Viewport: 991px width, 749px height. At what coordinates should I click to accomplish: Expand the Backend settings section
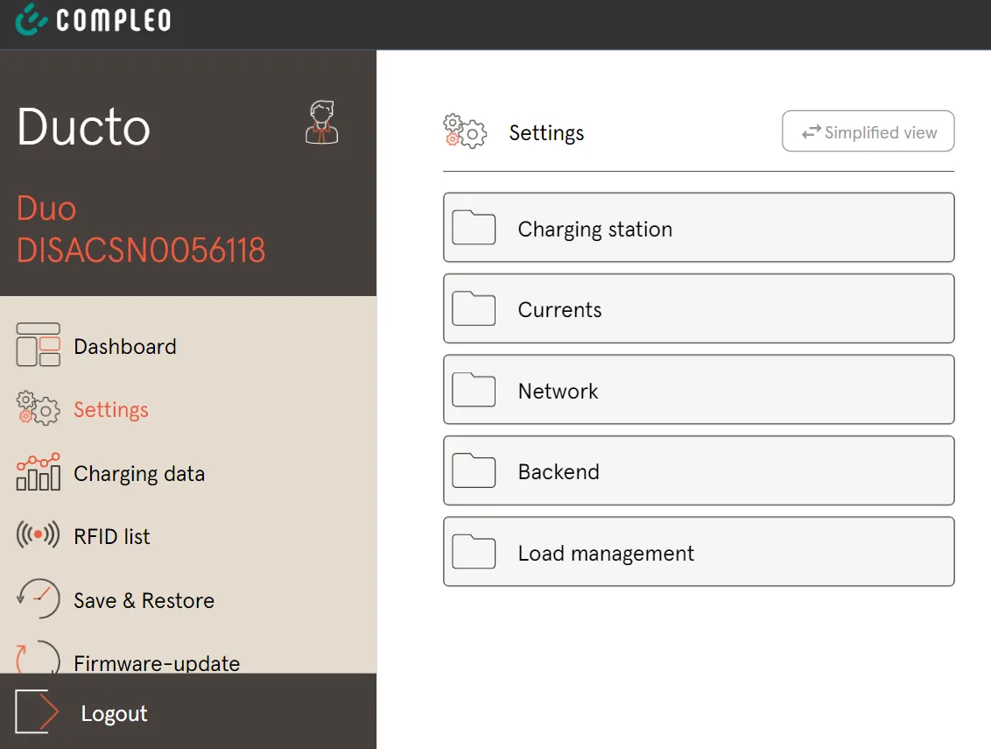pyautogui.click(x=699, y=470)
